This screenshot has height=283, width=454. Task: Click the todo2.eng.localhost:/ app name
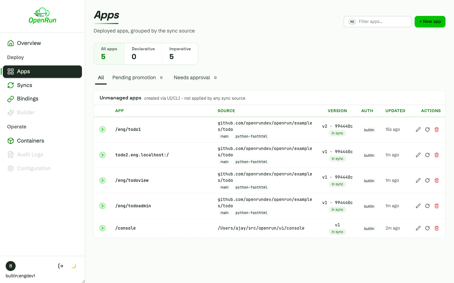142,155
